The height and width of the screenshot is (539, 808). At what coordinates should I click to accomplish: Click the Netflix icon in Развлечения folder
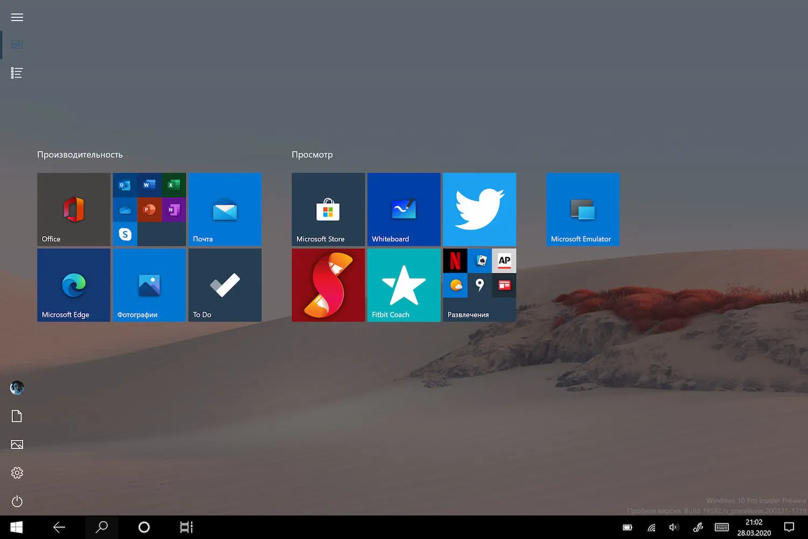[455, 260]
